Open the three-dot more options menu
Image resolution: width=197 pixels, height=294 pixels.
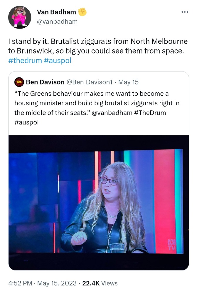click(x=184, y=12)
